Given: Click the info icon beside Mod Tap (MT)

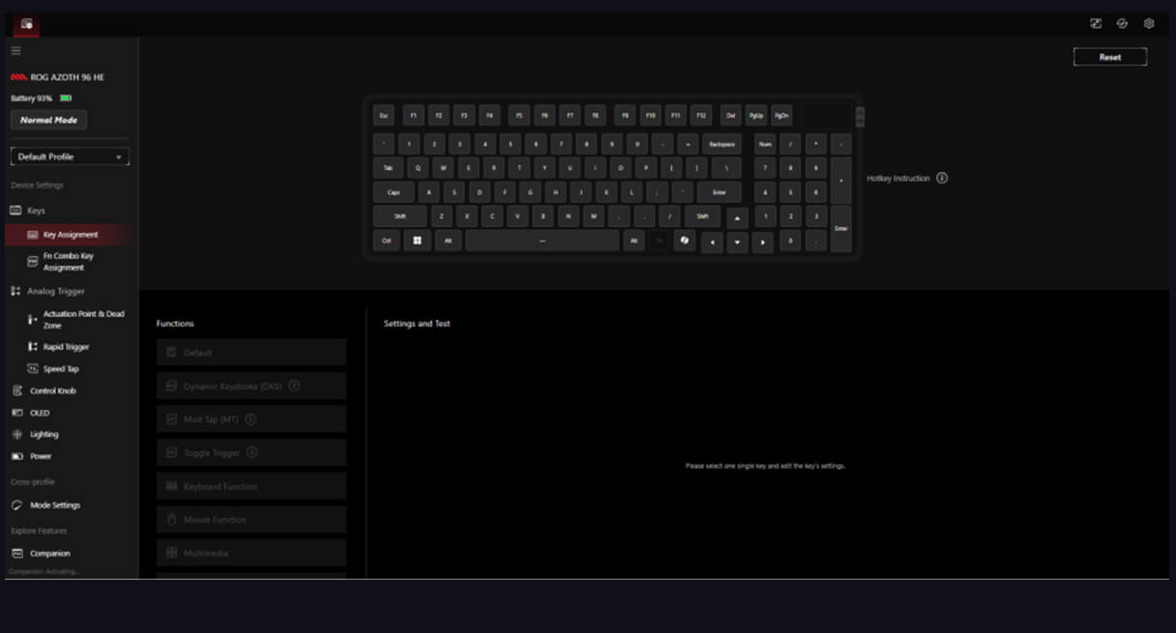Looking at the screenshot, I should 250,419.
